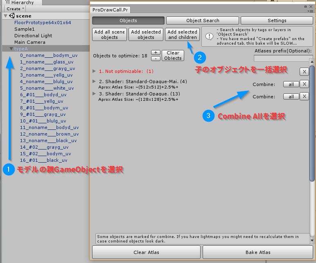
Task: Click the scrollbar up arrow in ProDrawCall
Action: (x=312, y=62)
